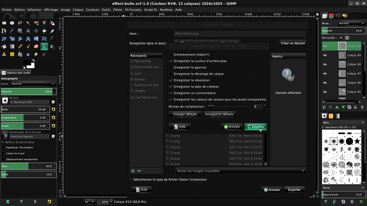Select the Ellipse Select tool
Screen dimensions: 367x206
12,23
